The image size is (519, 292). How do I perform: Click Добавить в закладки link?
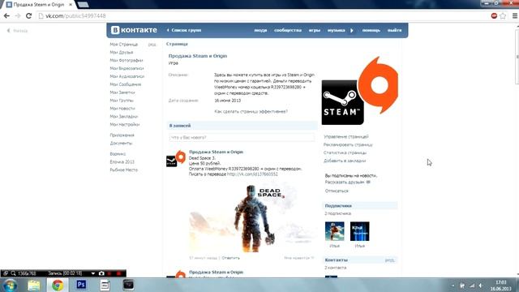coord(345,161)
